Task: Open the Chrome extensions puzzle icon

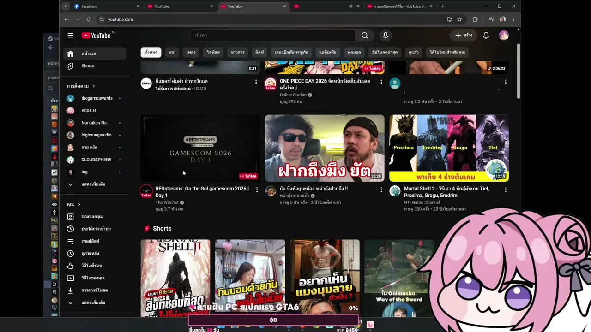Action: 475,19
